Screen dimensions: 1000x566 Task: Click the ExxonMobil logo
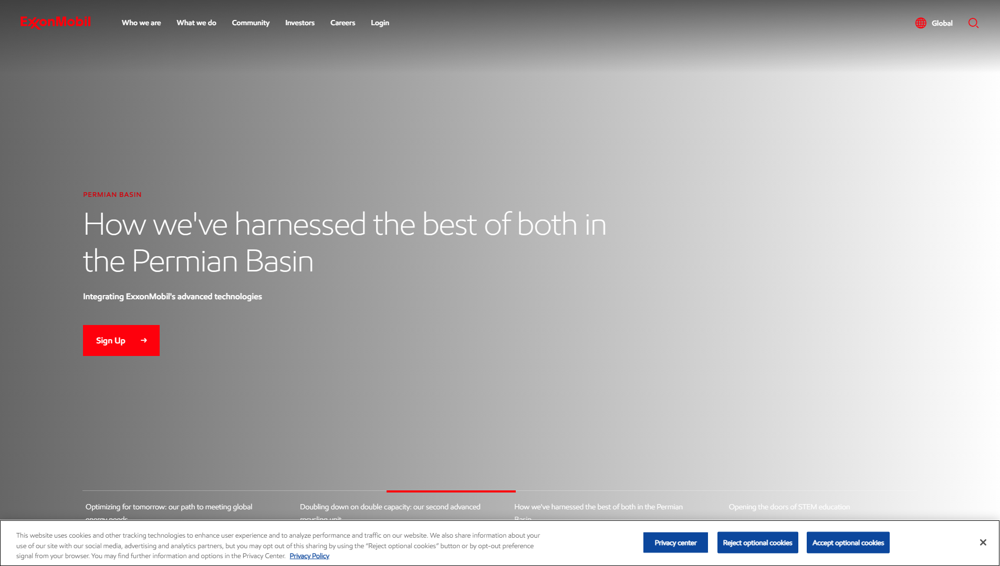[56, 23]
